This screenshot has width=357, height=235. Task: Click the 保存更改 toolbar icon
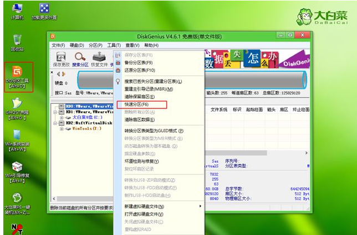[60, 57]
